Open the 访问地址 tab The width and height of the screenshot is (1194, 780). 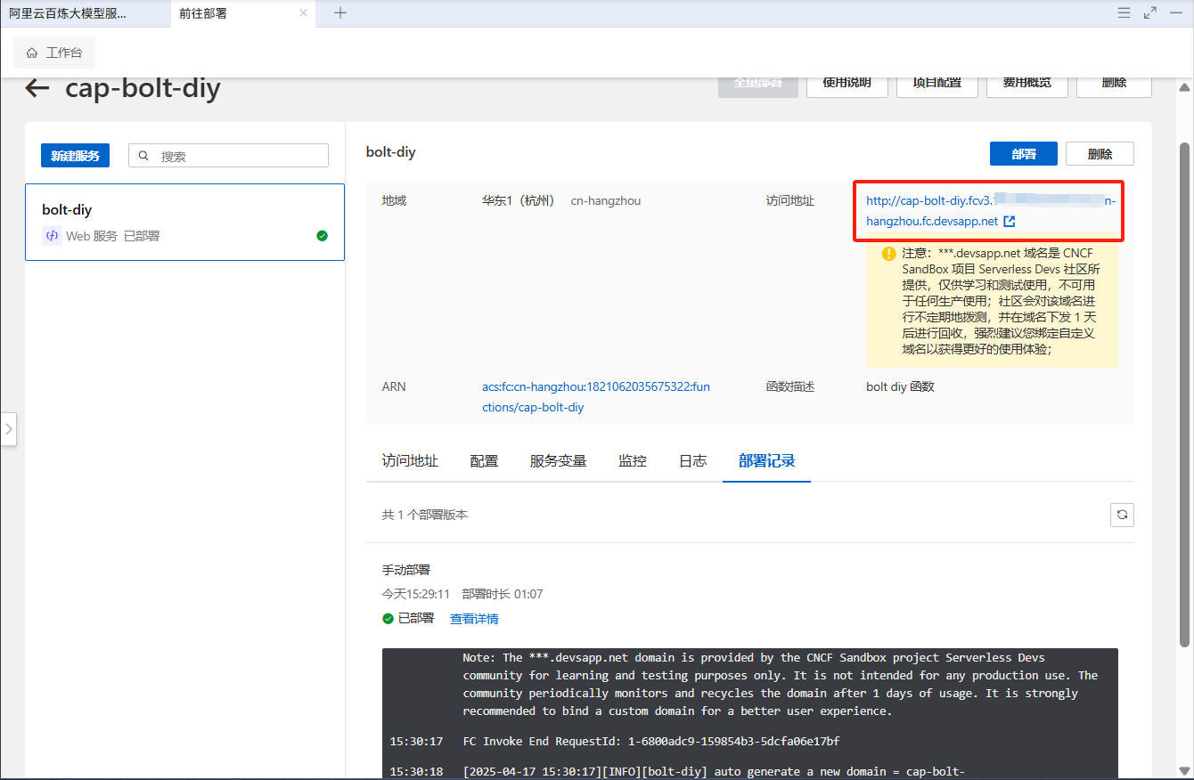coord(410,461)
